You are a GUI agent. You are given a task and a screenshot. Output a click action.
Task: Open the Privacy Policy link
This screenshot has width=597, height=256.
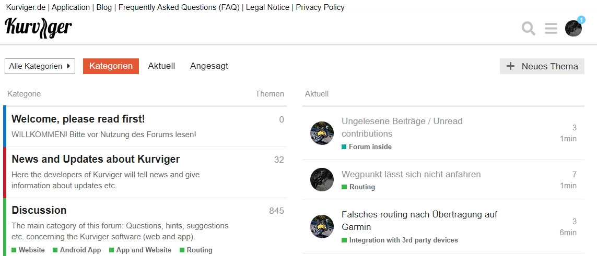[x=320, y=7]
